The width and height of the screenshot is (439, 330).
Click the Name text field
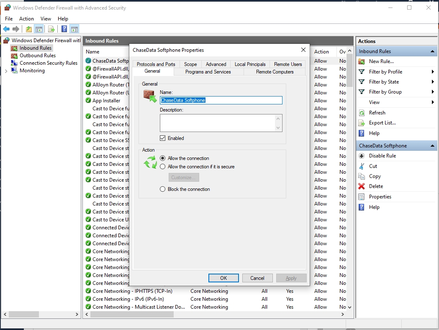[221, 100]
